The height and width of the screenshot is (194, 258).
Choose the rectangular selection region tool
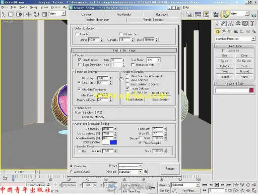11,15
